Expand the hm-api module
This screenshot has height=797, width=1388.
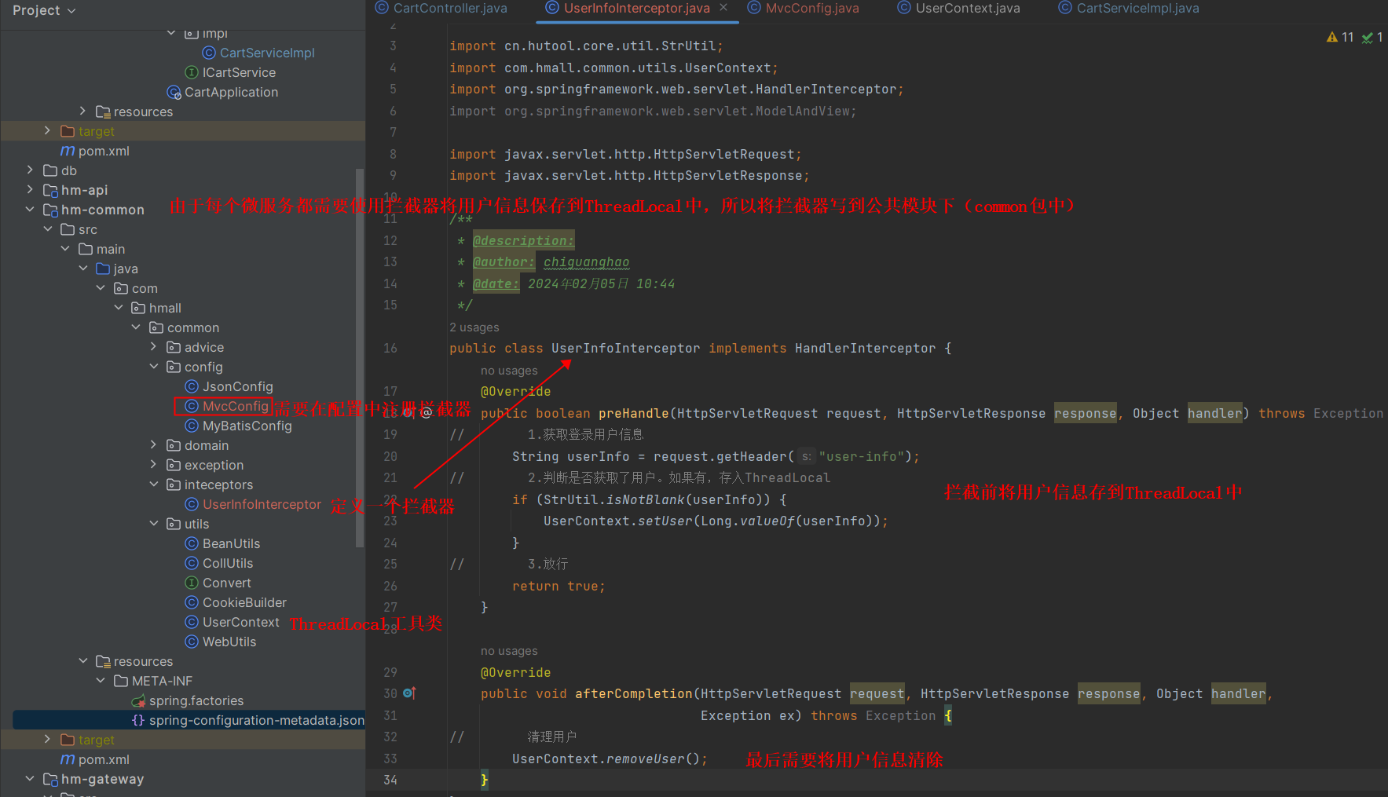(x=30, y=190)
